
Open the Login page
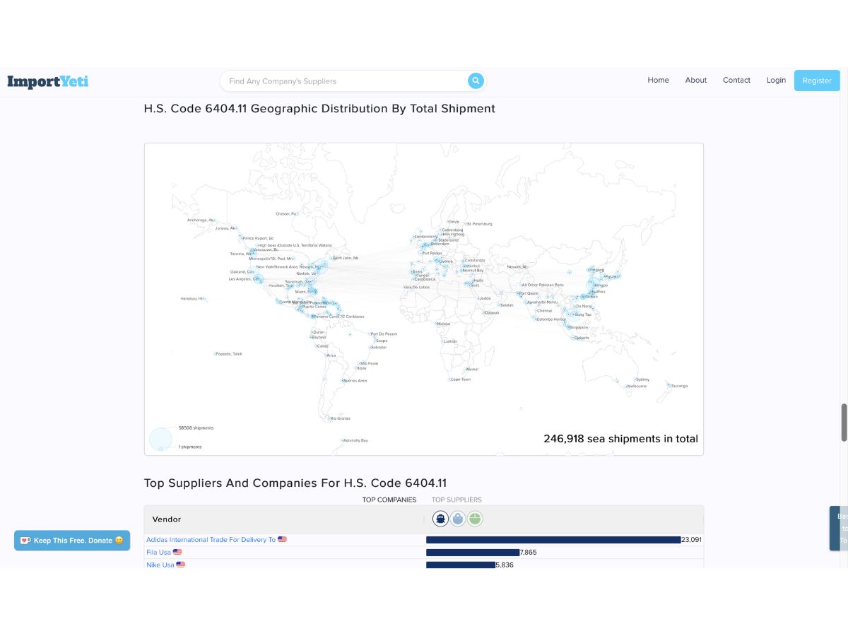click(776, 80)
